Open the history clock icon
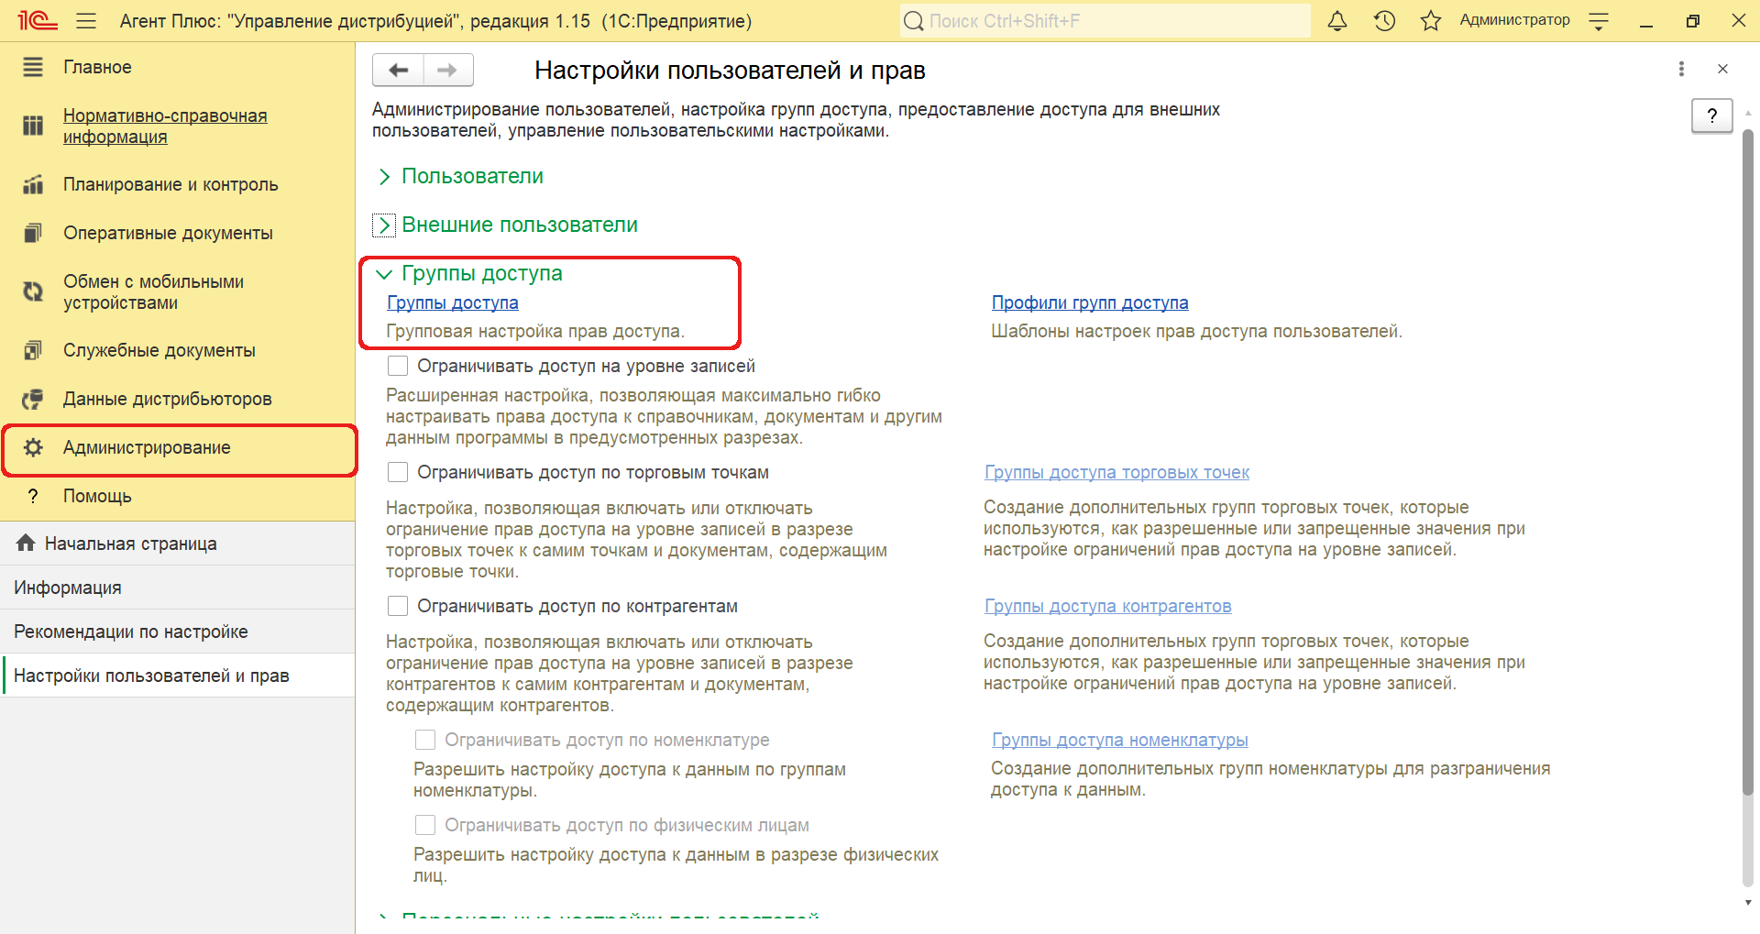Screen dimensions: 1760x934 pos(1384,20)
